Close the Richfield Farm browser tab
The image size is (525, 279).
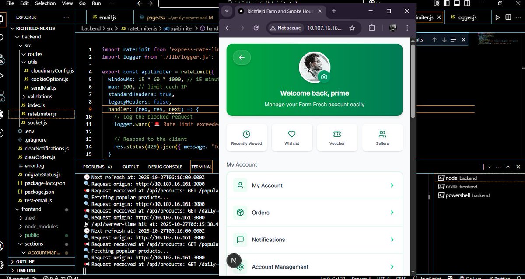pyautogui.click(x=320, y=11)
